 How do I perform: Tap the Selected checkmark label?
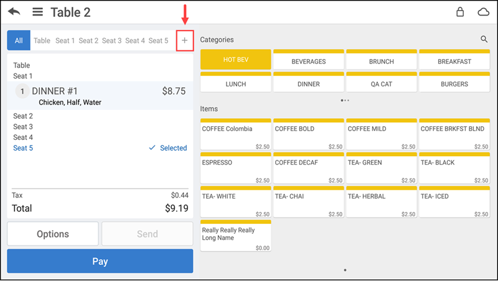pyautogui.click(x=168, y=148)
